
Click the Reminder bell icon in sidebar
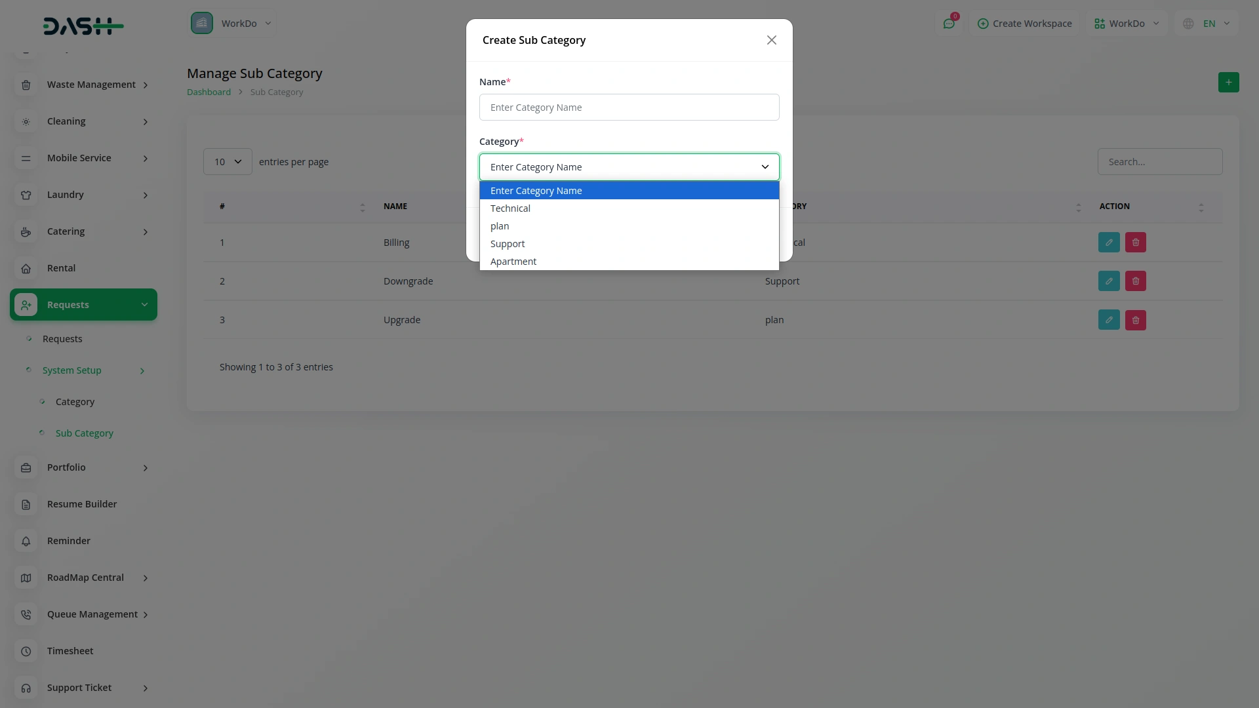(x=26, y=541)
